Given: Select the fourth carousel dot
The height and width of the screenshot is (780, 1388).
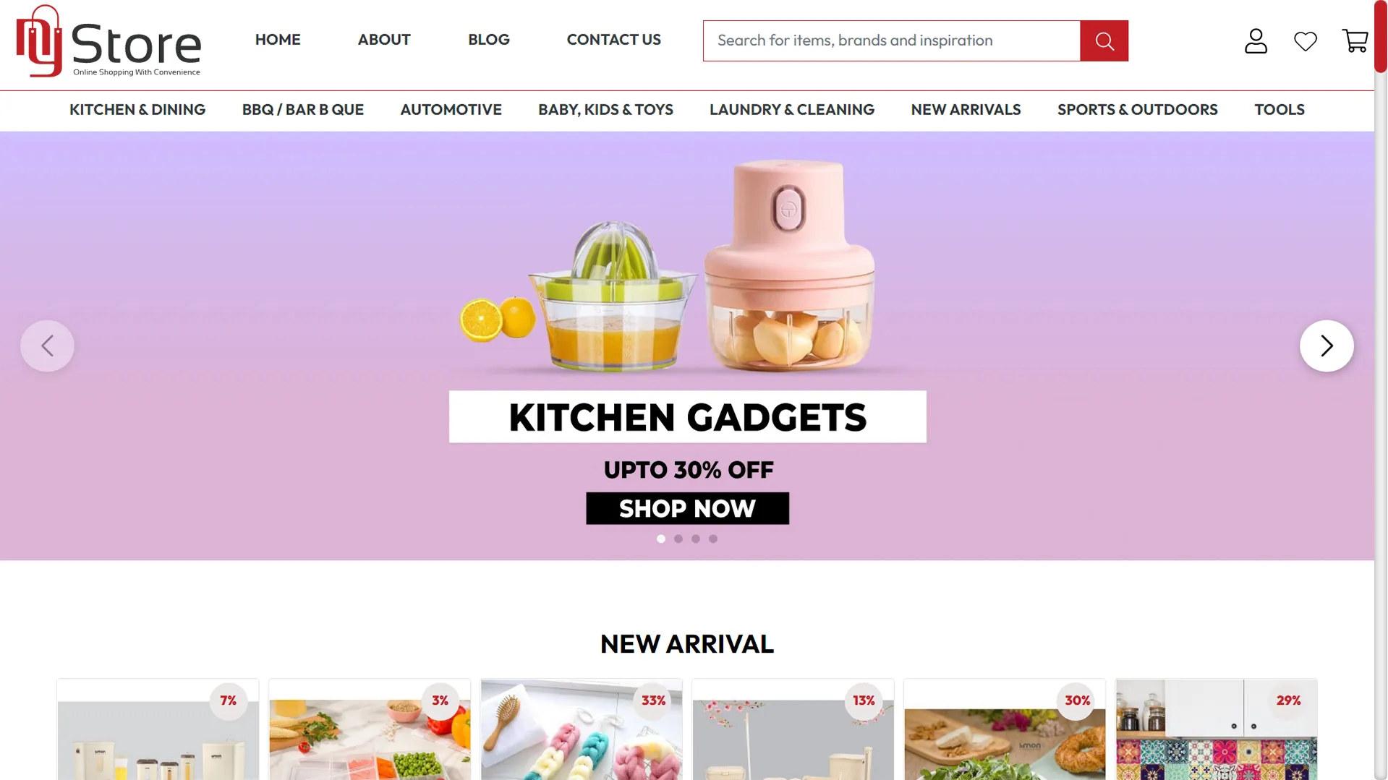Looking at the screenshot, I should [712, 539].
